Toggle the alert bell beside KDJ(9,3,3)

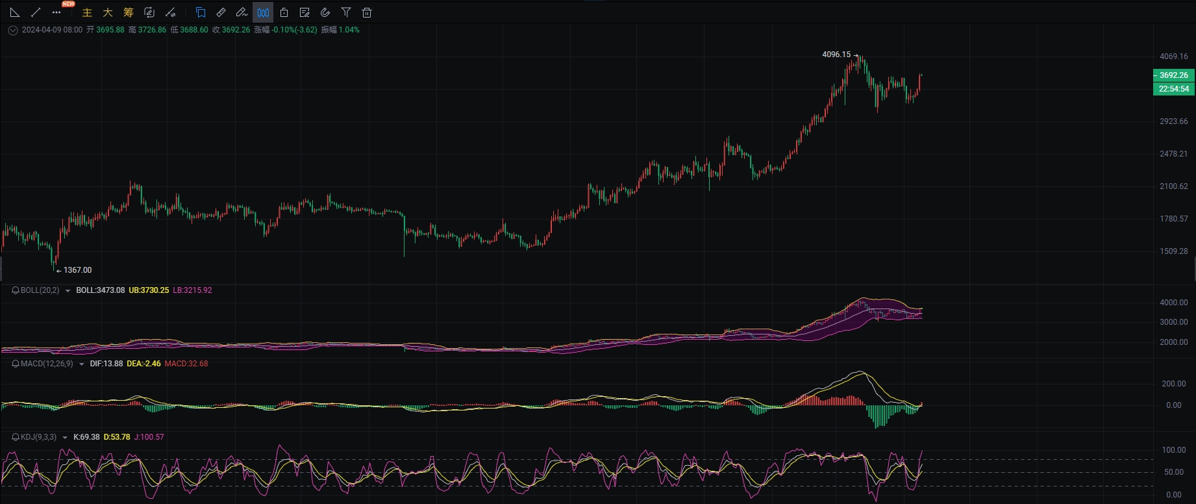[16, 437]
